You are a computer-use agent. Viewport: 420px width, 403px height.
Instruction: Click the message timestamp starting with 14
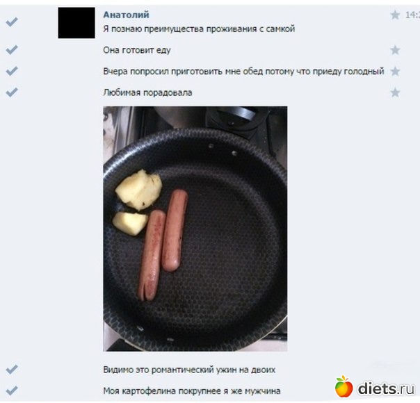[x=412, y=15]
